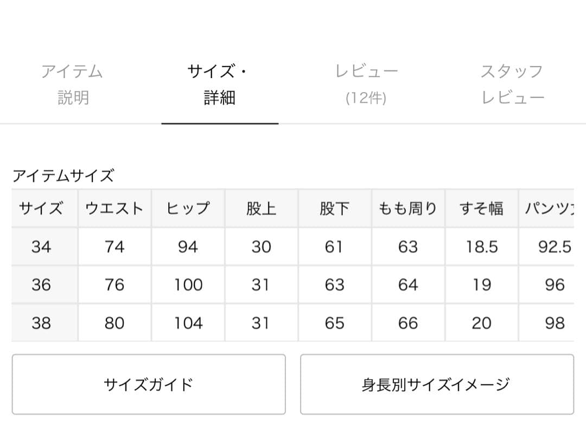Click the waist value 74 for size 34
The image size is (586, 427).
coord(114,246)
